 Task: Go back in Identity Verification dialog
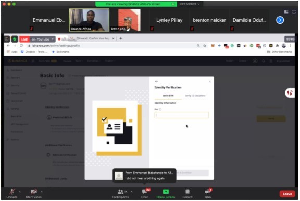156,81
